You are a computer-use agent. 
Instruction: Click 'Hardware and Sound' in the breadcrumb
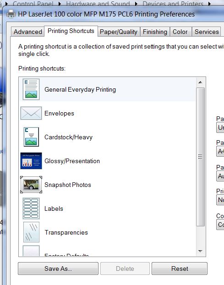[x=98, y=4]
